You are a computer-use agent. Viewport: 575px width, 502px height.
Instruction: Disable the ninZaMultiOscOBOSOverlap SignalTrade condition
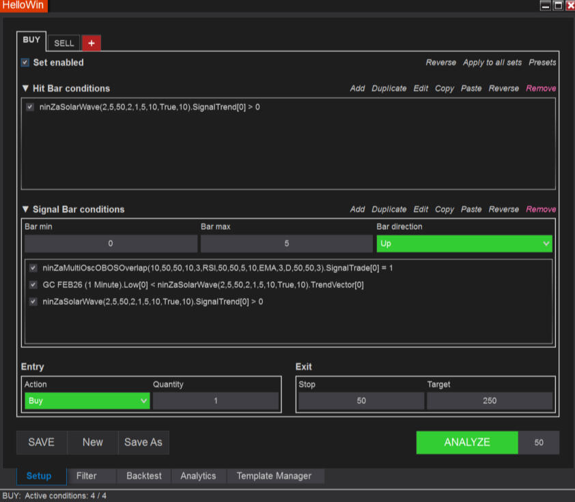point(33,268)
